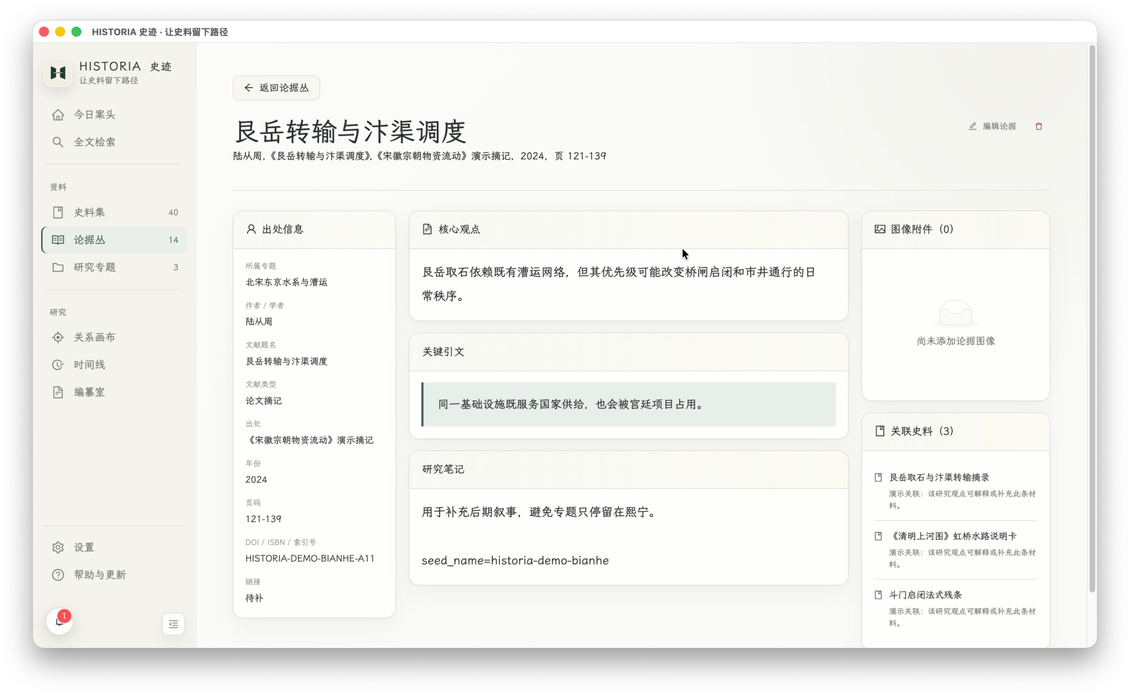Open 设置 gear settings
This screenshot has height=693, width=1130.
coord(114,547)
